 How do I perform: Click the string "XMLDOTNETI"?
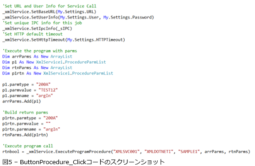(159, 152)
